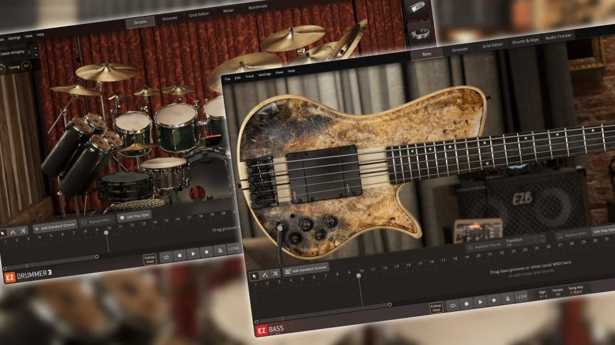Image resolution: width=615 pixels, height=345 pixels.
Task: Click Add Standard Groove in EZbass
Action: click(x=306, y=269)
